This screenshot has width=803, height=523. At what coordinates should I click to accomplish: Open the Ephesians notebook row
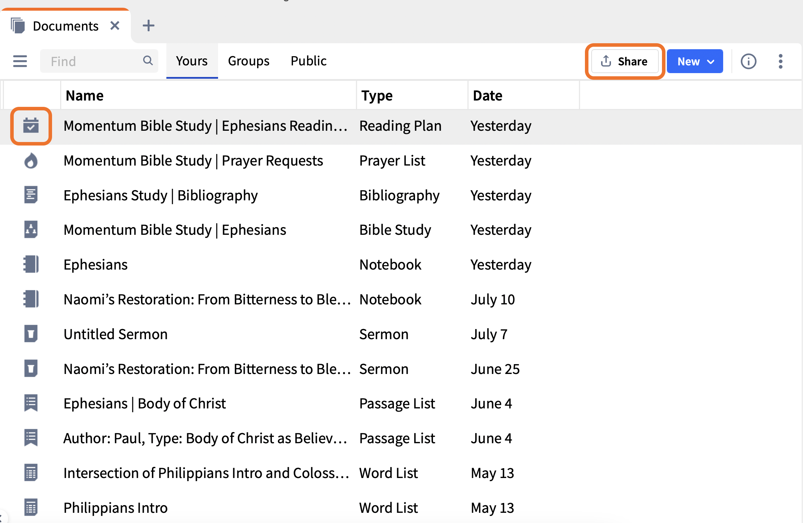coord(401,264)
